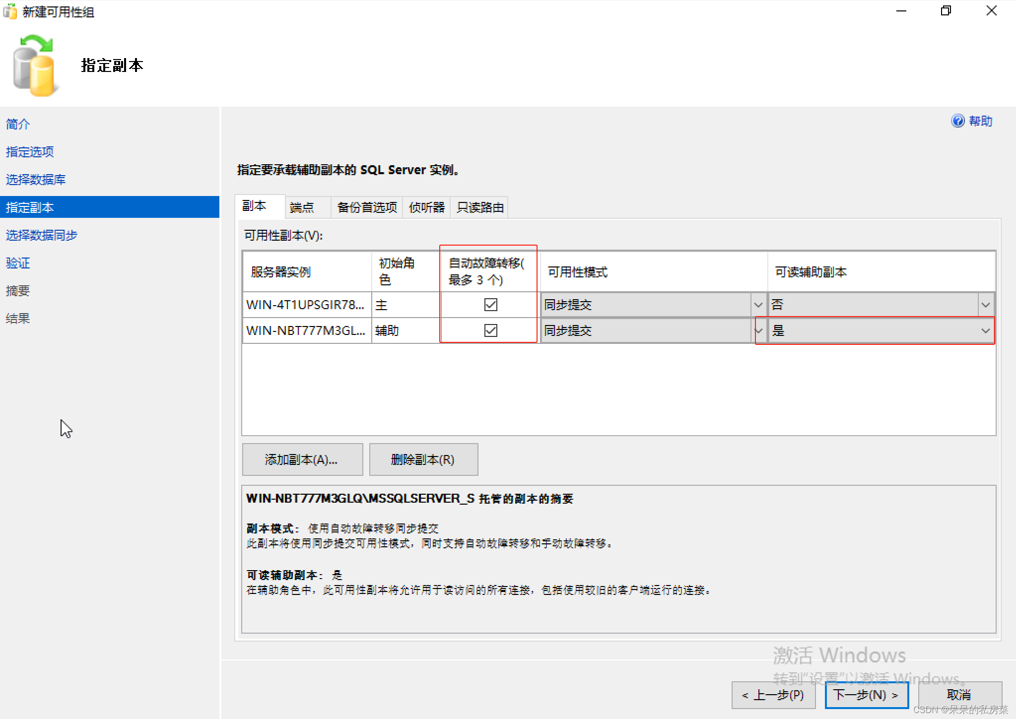This screenshot has height=719, width=1016.
Task: Go to 验证 wizard step
Action: click(18, 263)
